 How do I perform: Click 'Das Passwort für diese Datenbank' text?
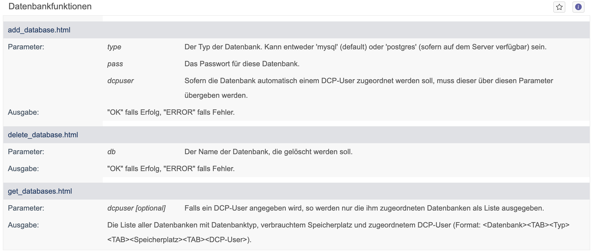coord(242,64)
